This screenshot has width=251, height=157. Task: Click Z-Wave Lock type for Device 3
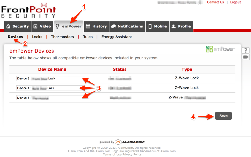point(187,78)
